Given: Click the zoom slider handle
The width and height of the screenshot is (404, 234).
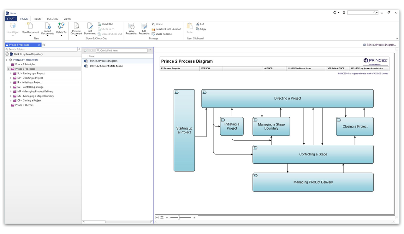Looking at the screenshot, I should (x=179, y=217).
